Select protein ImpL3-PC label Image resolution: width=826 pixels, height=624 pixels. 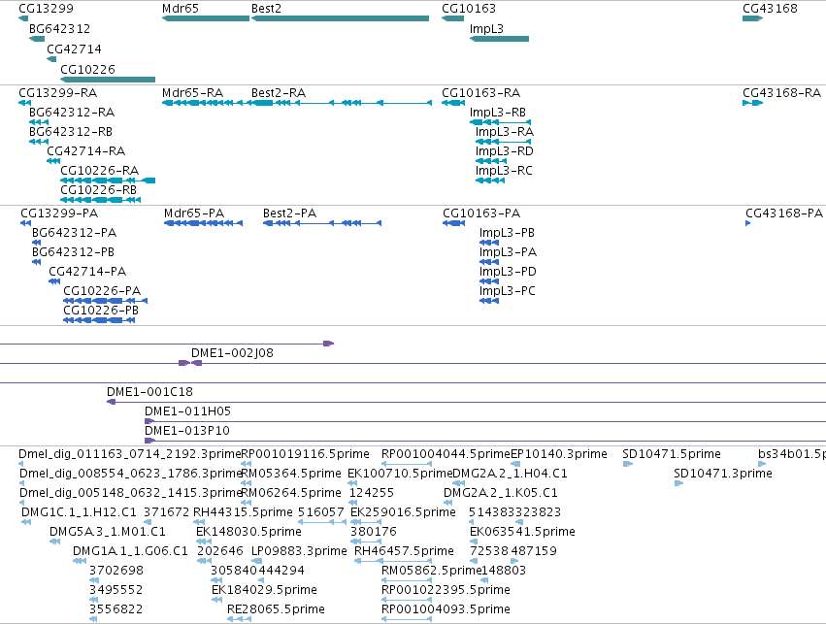coord(508,291)
